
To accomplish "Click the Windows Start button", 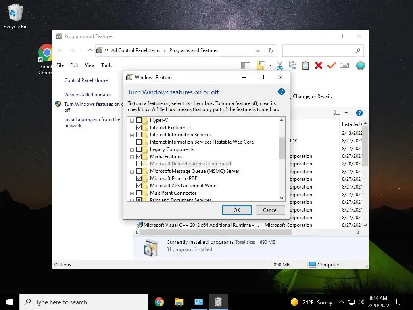I will click(x=10, y=302).
